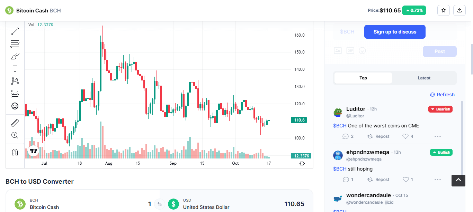
Task: Click the page's vertical scrollbar
Action: (471, 59)
